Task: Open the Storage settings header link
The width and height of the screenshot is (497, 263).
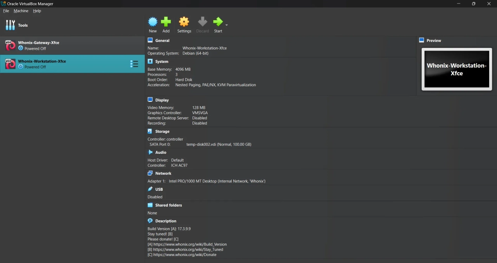Action: (x=162, y=131)
